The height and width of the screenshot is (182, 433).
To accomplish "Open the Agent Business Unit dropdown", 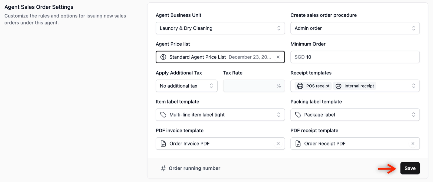I will (220, 28).
